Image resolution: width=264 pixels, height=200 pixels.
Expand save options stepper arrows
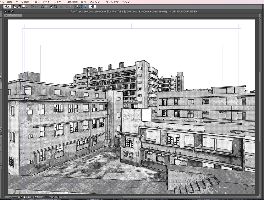[27, 7]
